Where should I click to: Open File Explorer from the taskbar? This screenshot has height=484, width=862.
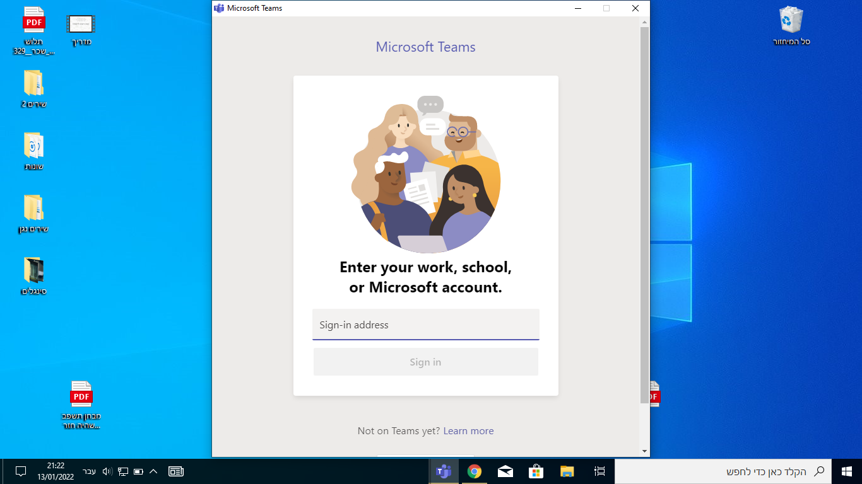tap(567, 471)
